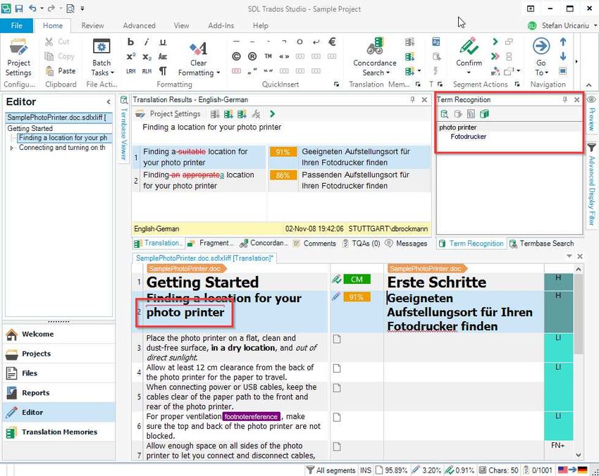
Task: Open Batch Tasks menu
Action: [x=102, y=57]
